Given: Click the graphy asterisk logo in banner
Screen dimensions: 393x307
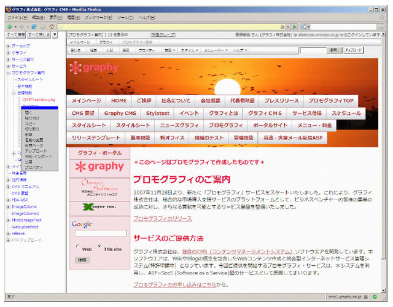Looking at the screenshot, I should pyautogui.click(x=94, y=68).
